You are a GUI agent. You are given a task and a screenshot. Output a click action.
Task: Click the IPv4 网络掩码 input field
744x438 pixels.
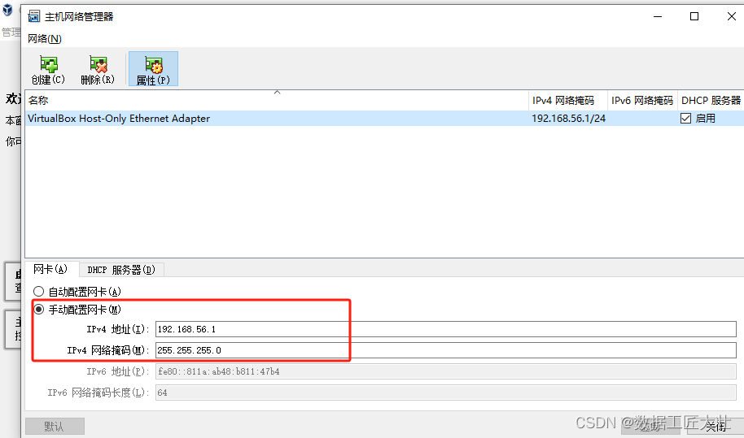click(445, 350)
